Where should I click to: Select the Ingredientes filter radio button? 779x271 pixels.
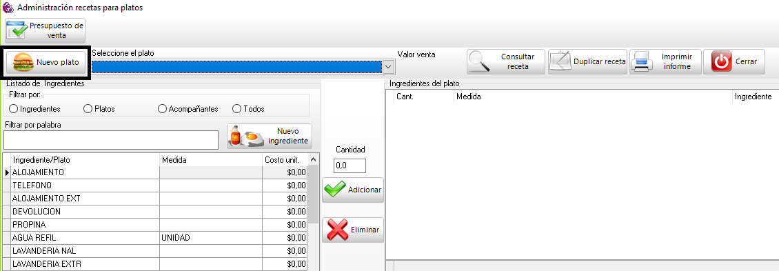coord(13,108)
